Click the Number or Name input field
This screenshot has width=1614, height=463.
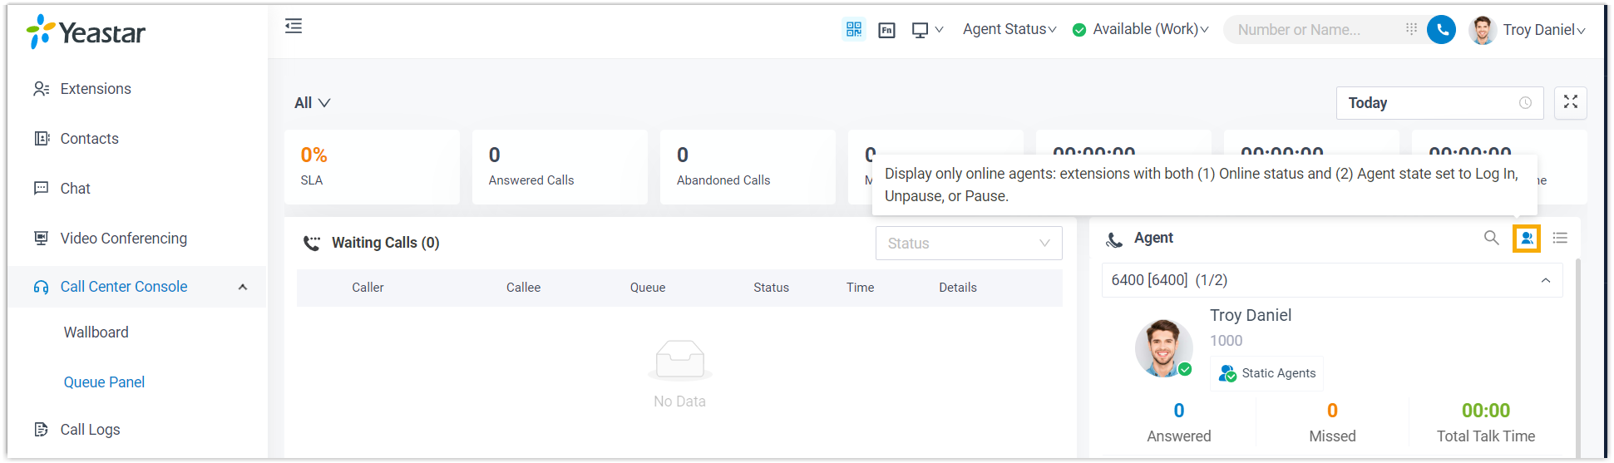1314,30
